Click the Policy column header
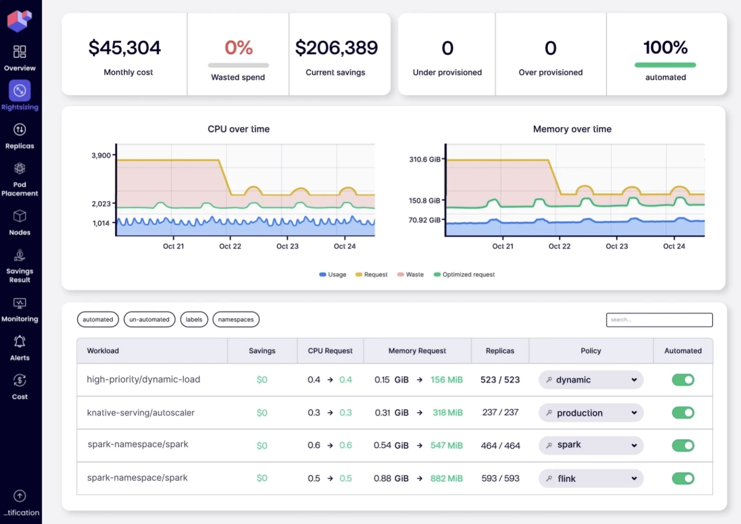The width and height of the screenshot is (741, 524). 591,351
